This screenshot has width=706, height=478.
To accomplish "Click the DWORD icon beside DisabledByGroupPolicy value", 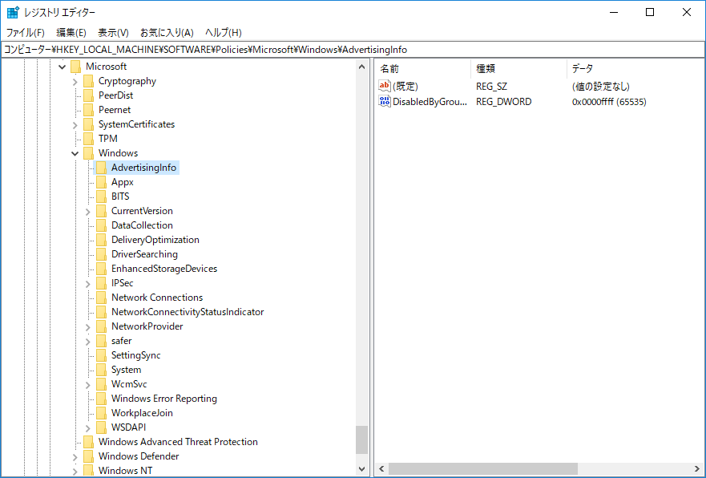I will (385, 102).
